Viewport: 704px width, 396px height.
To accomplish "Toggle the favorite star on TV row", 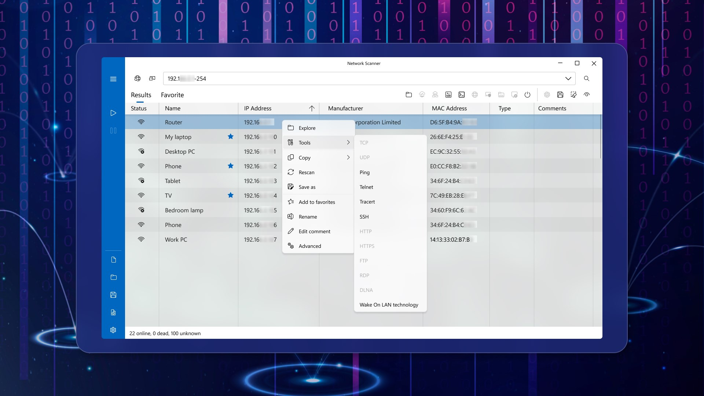I will coord(231,195).
